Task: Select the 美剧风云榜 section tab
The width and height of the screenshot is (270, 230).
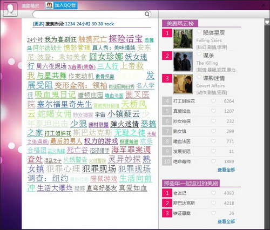Action: click(x=180, y=23)
